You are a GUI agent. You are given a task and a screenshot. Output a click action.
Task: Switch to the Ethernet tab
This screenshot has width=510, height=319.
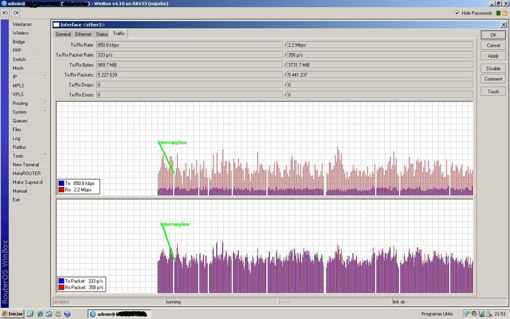[x=83, y=34]
